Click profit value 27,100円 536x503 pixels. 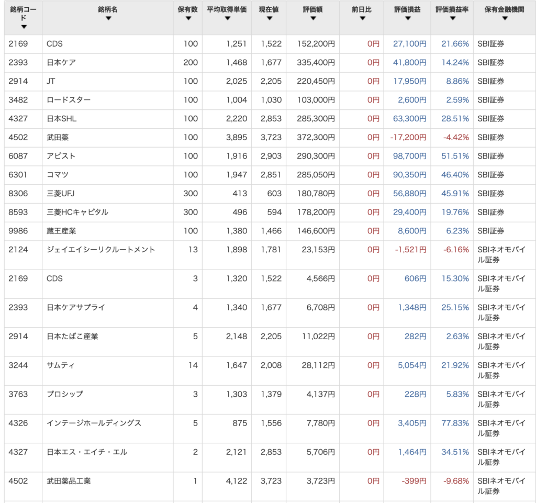click(x=409, y=44)
